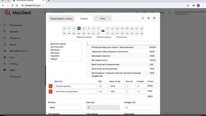
Task: Remove the Анестезия инъекционная row via red button
Action: pyautogui.click(x=51, y=92)
